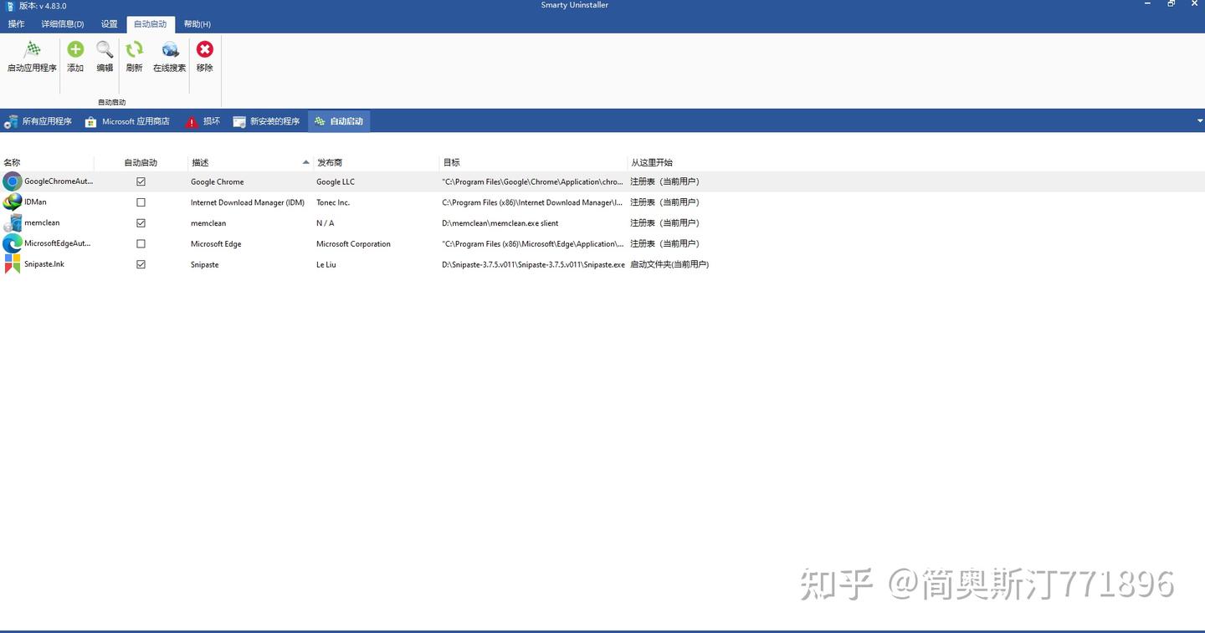
Task: Launch 在线搜索 globe icon
Action: [x=170, y=50]
